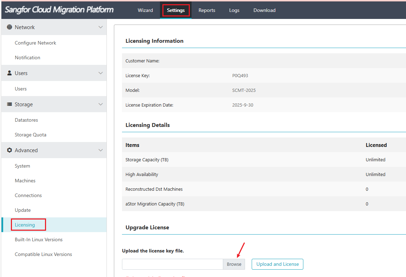Click the Advanced gear icon
The width and height of the screenshot is (406, 277).
pos(9,150)
